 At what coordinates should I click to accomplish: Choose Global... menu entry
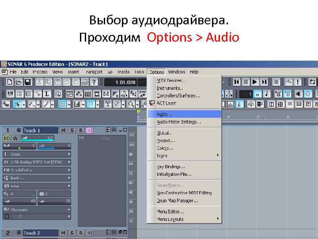pyautogui.click(x=184, y=133)
